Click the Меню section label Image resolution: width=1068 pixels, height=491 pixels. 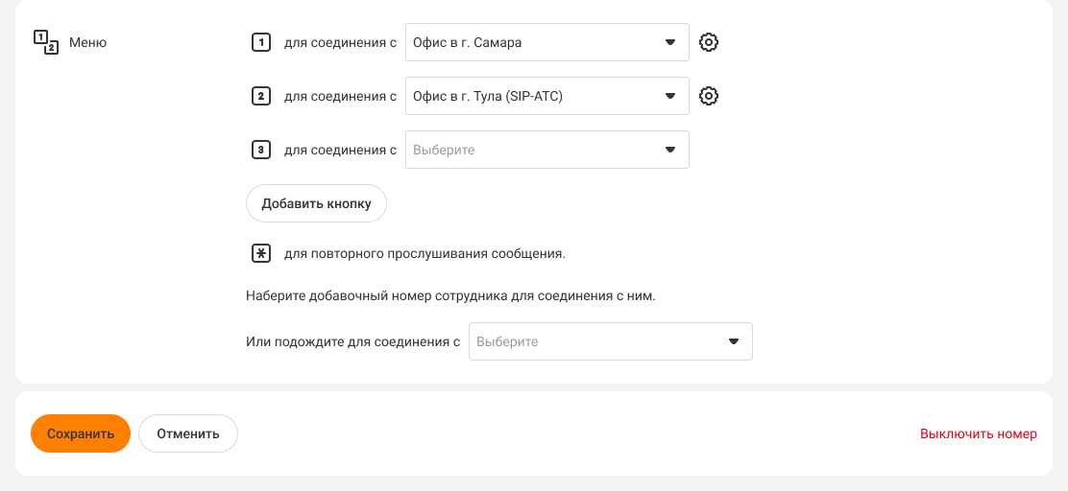click(87, 42)
